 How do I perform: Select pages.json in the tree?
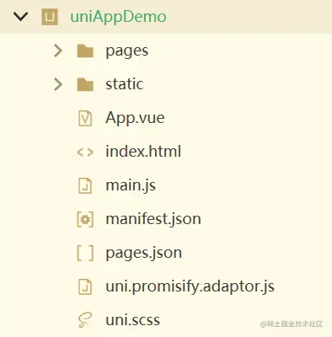143,253
